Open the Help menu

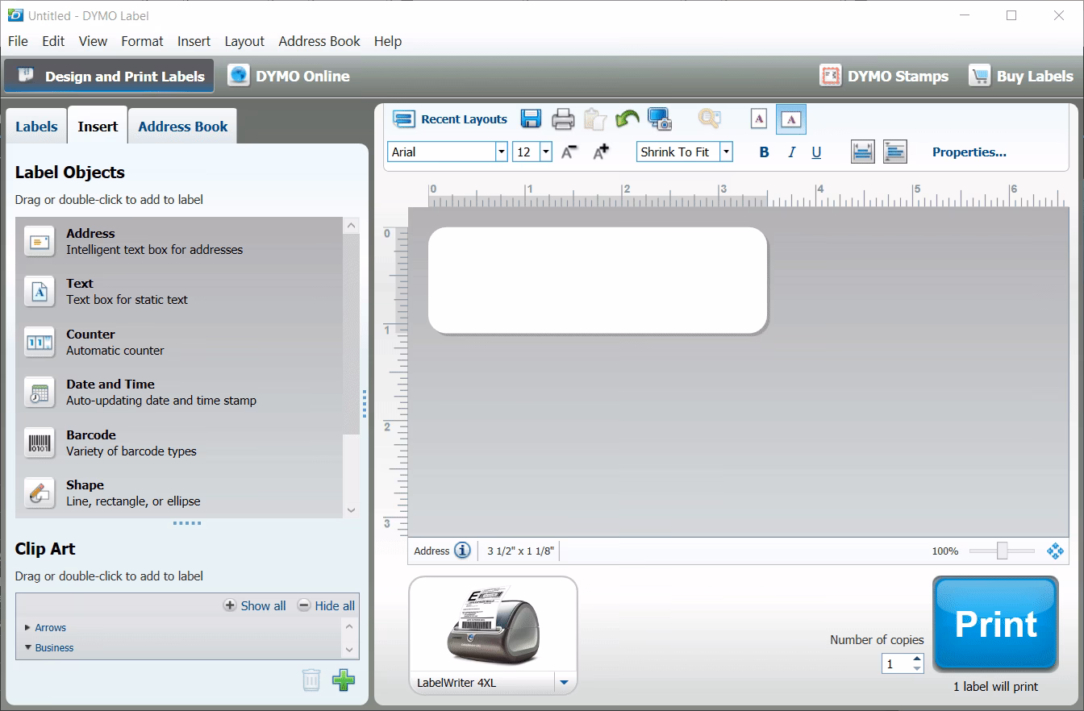coord(388,41)
